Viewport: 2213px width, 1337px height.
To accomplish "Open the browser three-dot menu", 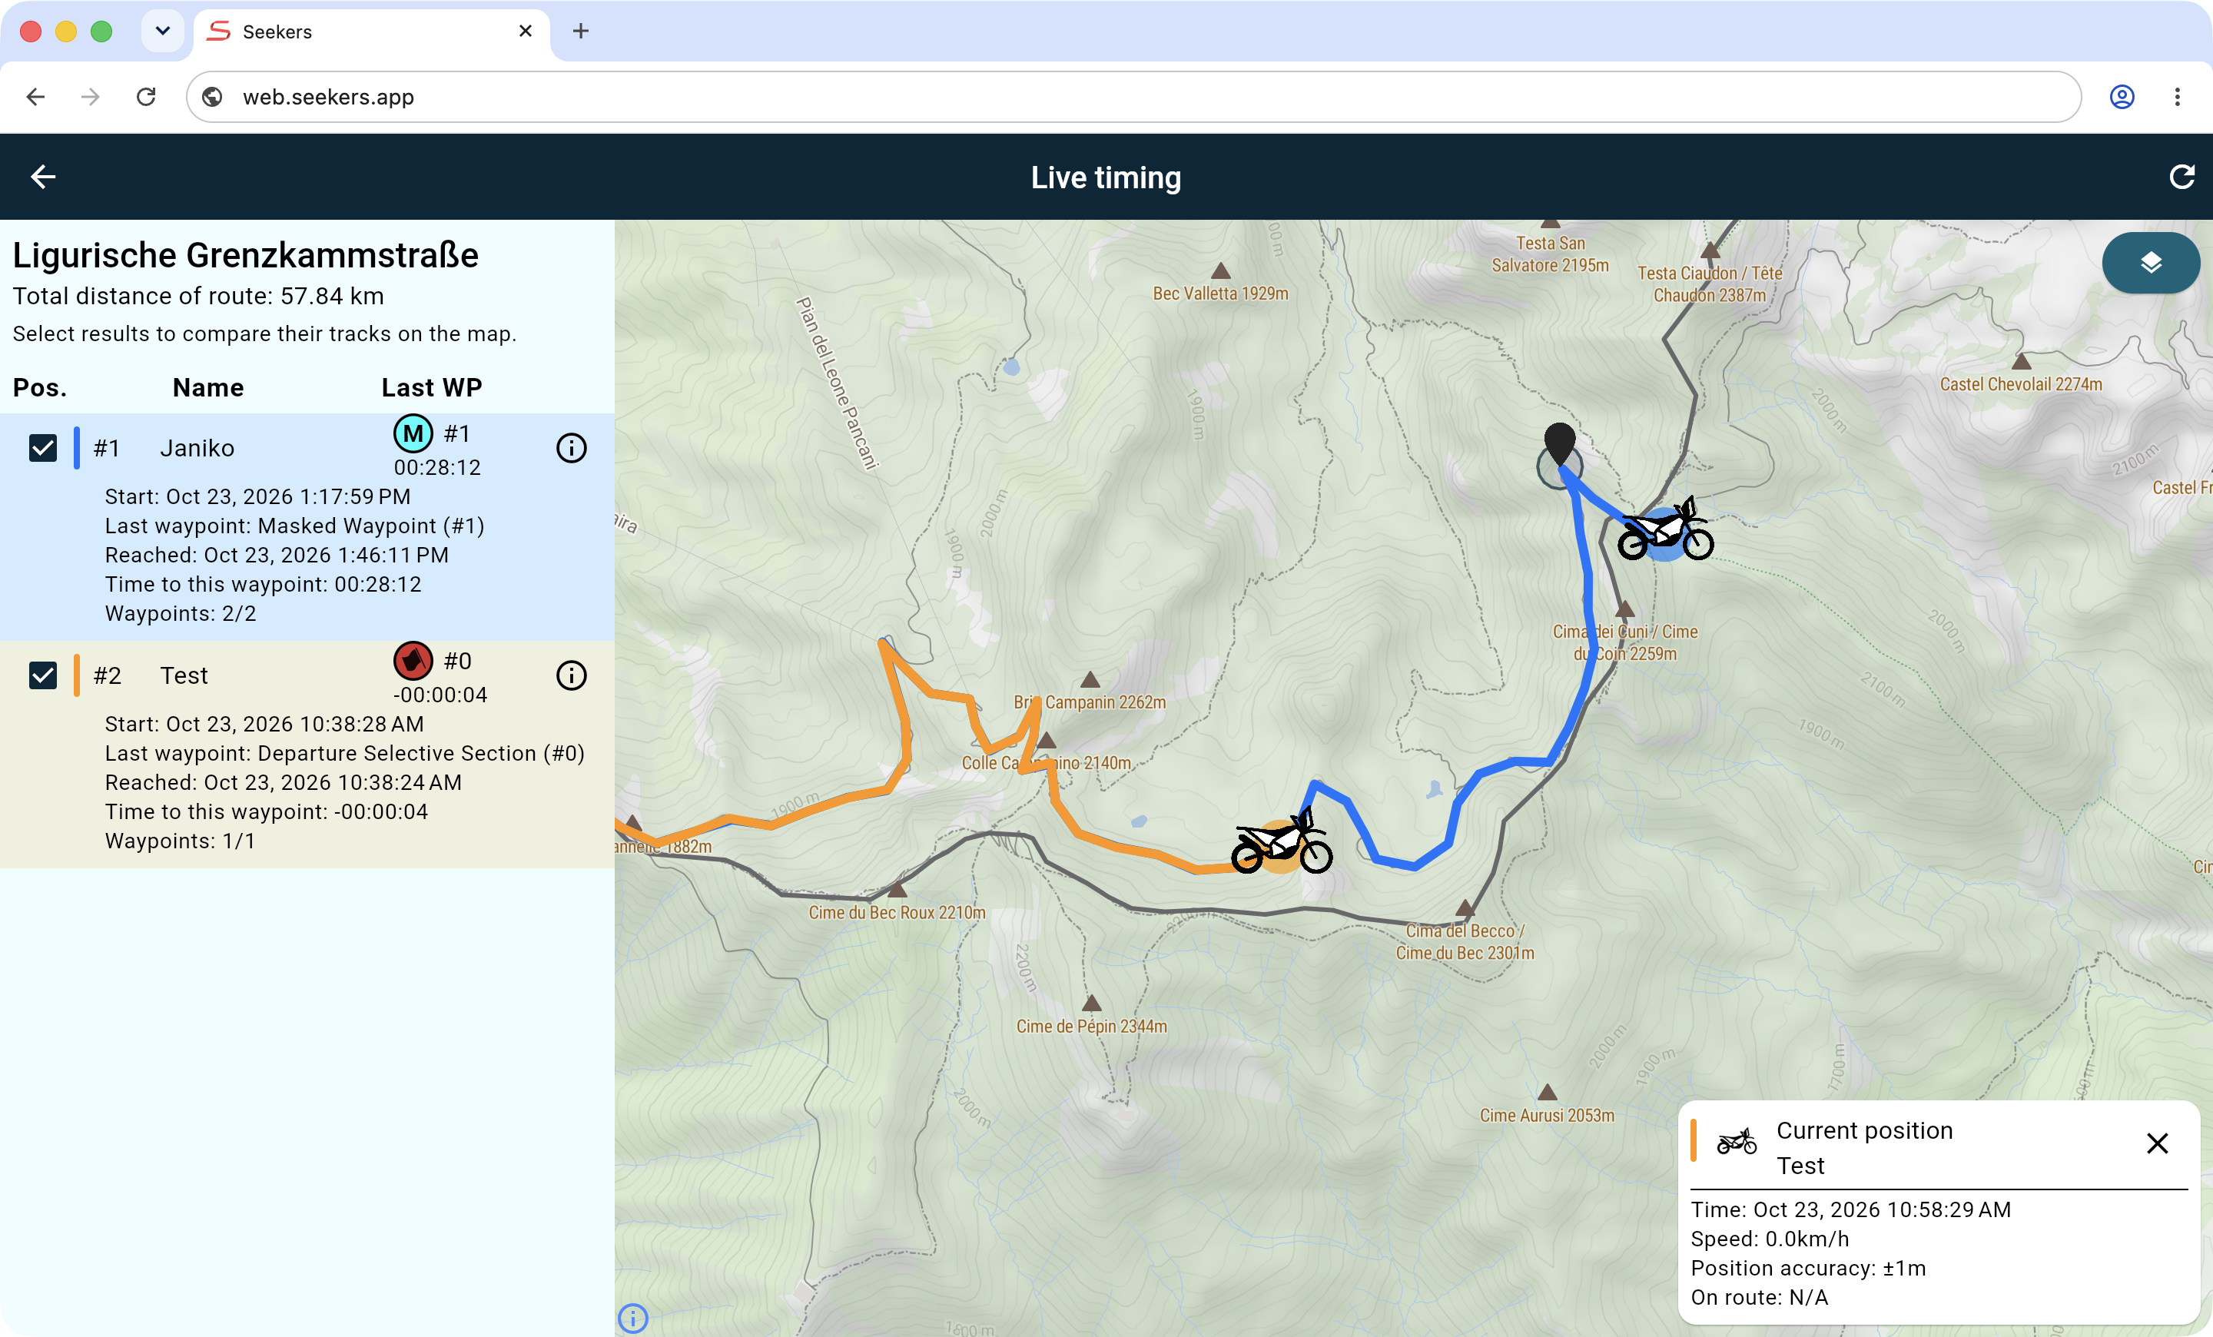I will click(2177, 97).
